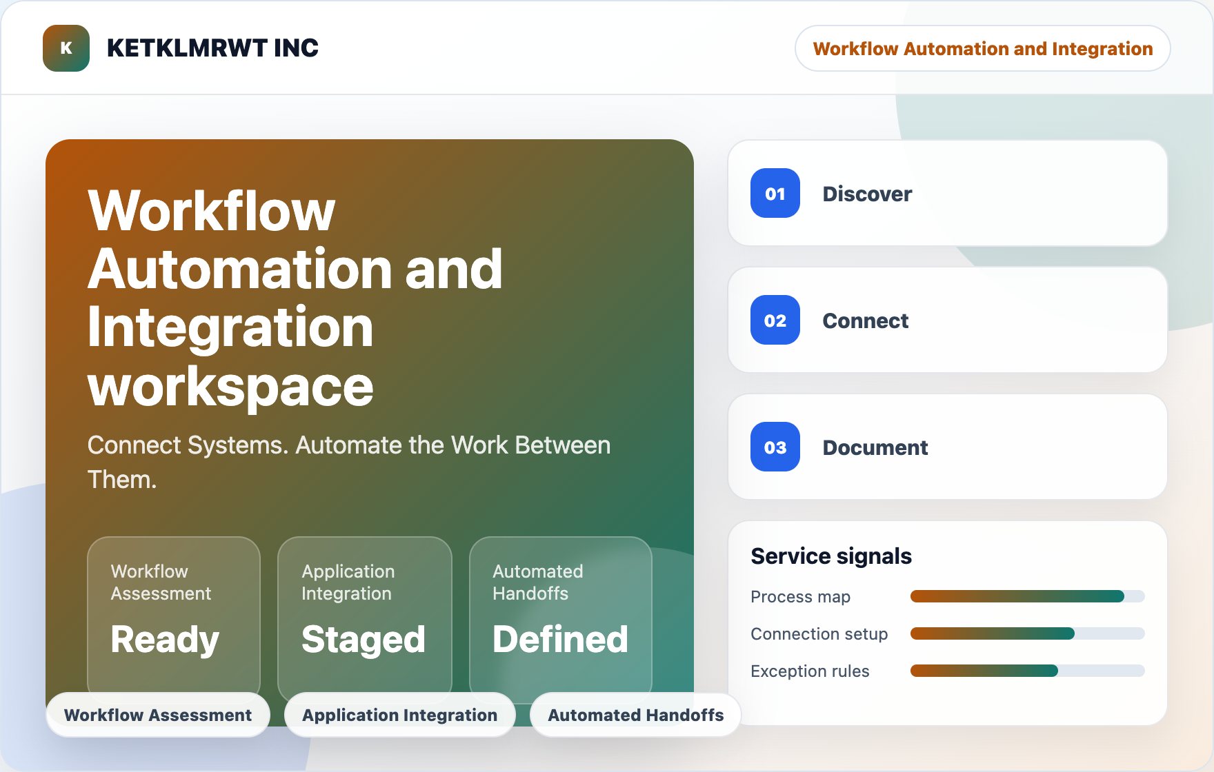The image size is (1214, 772).
Task: Click the 02 step badge
Action: pyautogui.click(x=775, y=320)
